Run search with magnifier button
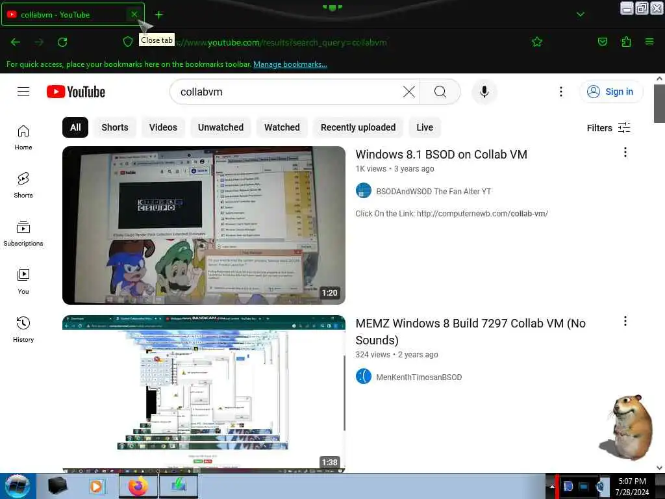Image resolution: width=665 pixels, height=499 pixels. coord(440,92)
